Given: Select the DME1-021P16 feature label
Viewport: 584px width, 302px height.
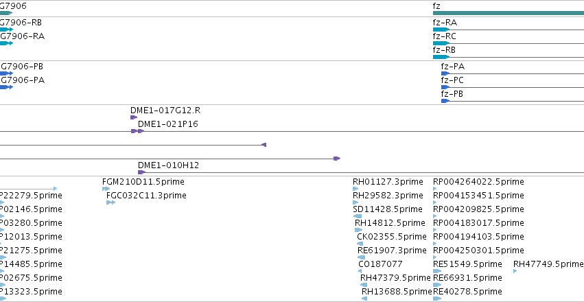Looking at the screenshot, I should point(168,124).
